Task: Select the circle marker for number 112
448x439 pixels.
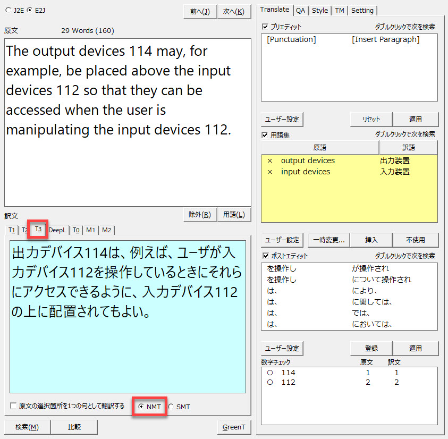Action: pyautogui.click(x=270, y=383)
